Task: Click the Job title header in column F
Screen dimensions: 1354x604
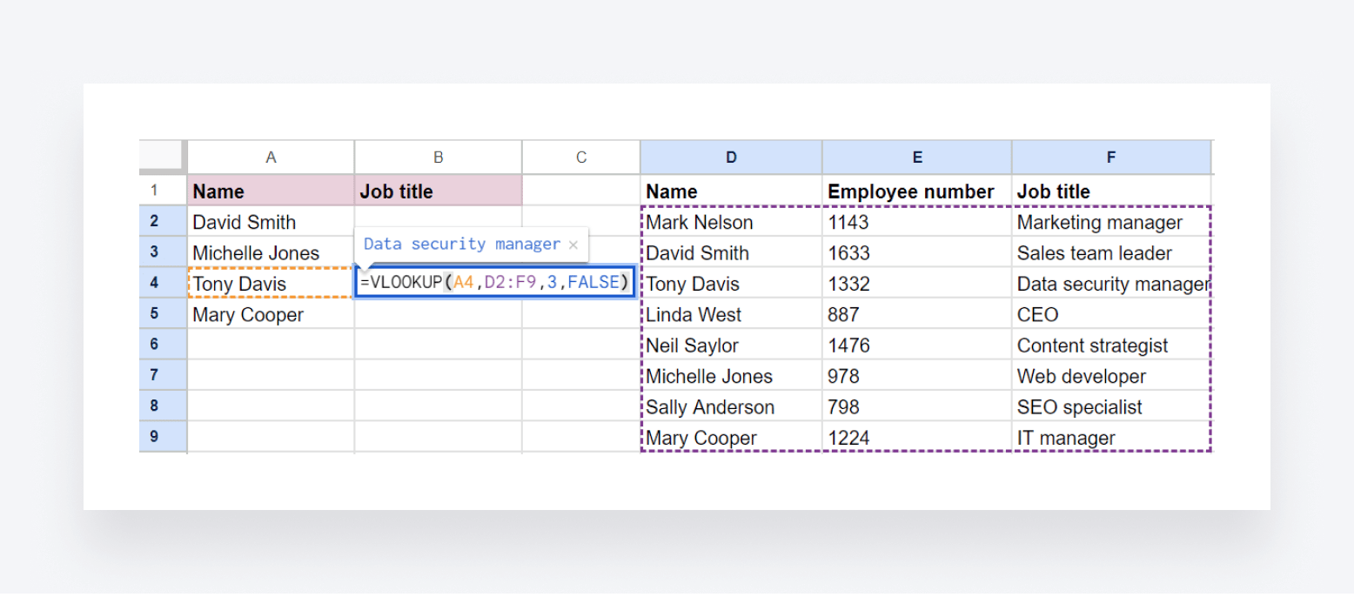Action: [1111, 191]
